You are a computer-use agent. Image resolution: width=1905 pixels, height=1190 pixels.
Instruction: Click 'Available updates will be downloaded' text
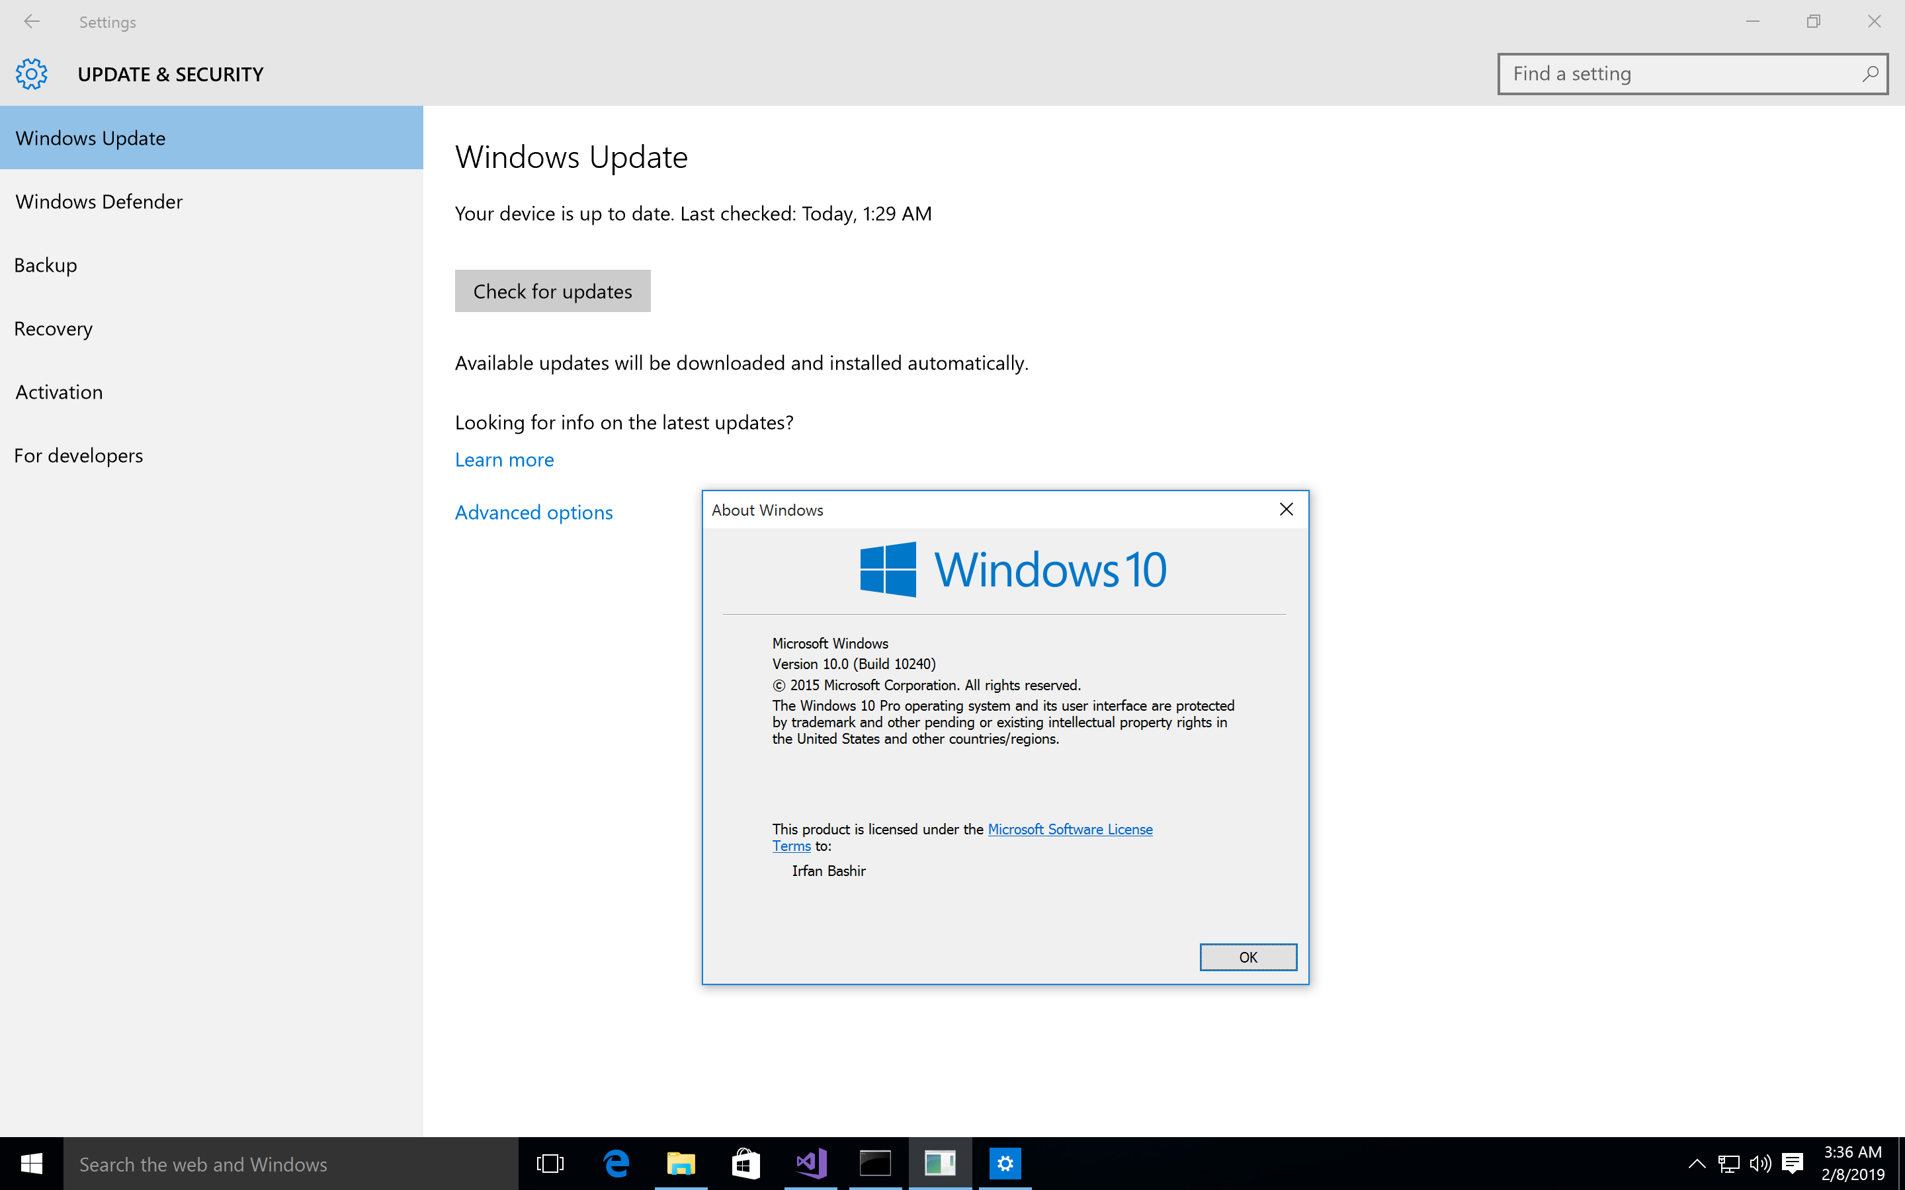[741, 363]
